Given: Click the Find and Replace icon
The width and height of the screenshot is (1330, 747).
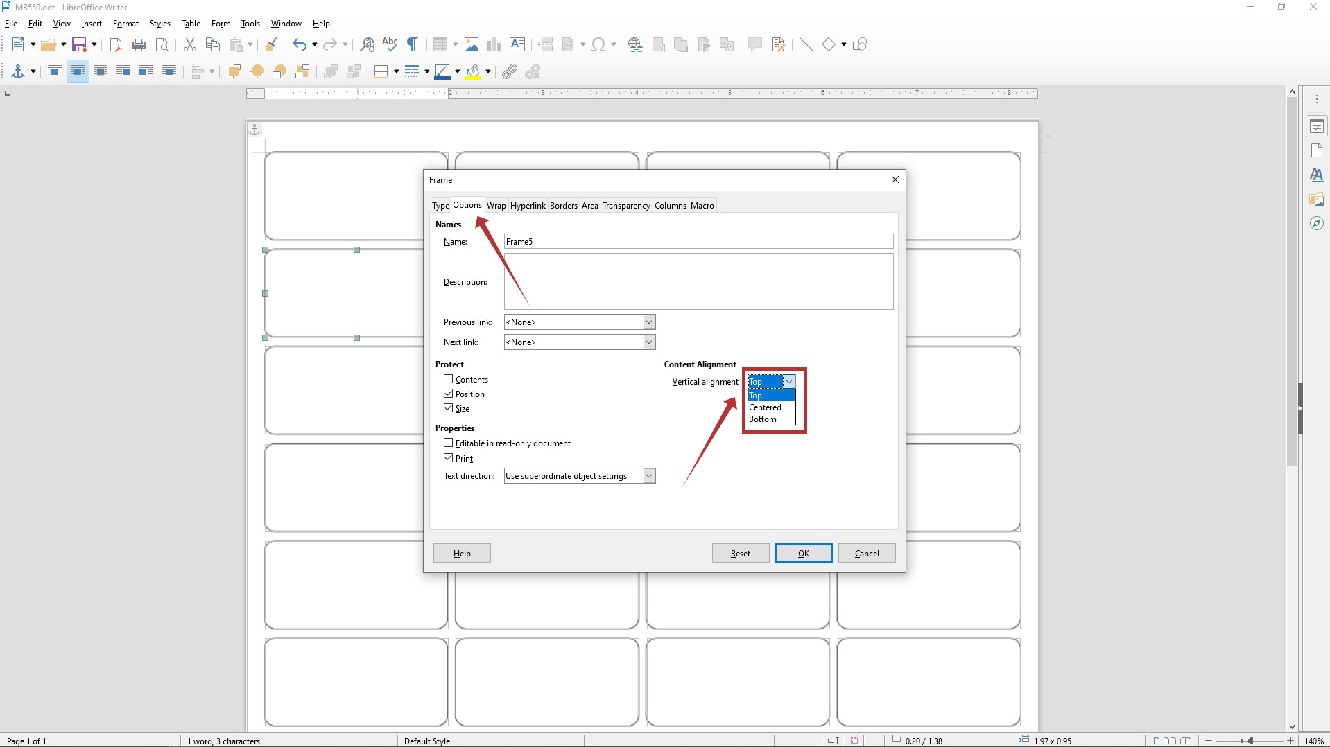Looking at the screenshot, I should 368,45.
